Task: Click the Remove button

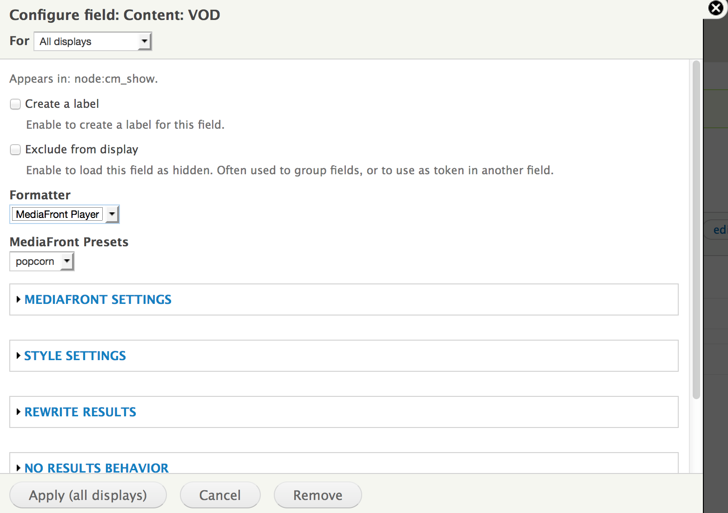Action: point(318,495)
